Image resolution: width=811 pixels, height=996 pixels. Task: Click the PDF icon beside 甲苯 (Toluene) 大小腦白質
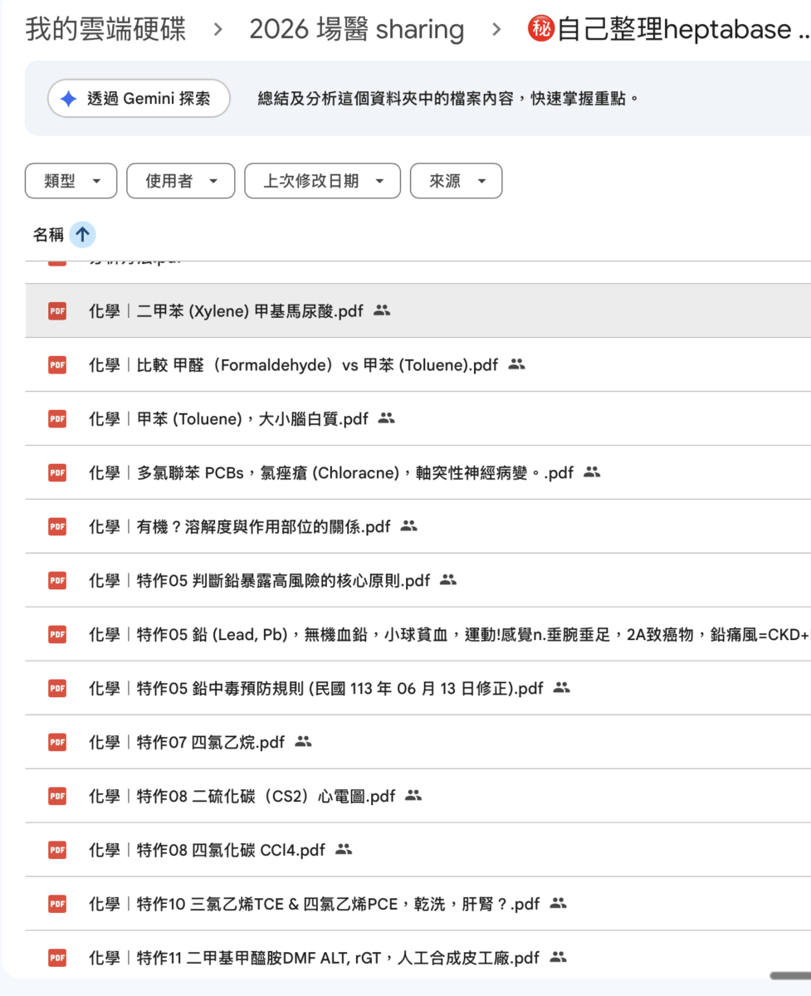(x=56, y=418)
